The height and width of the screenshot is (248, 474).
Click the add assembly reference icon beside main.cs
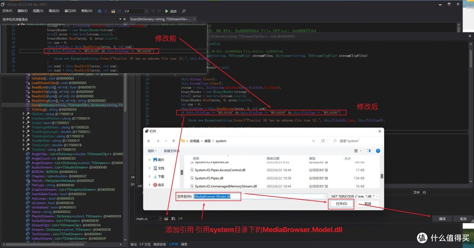[166, 218]
